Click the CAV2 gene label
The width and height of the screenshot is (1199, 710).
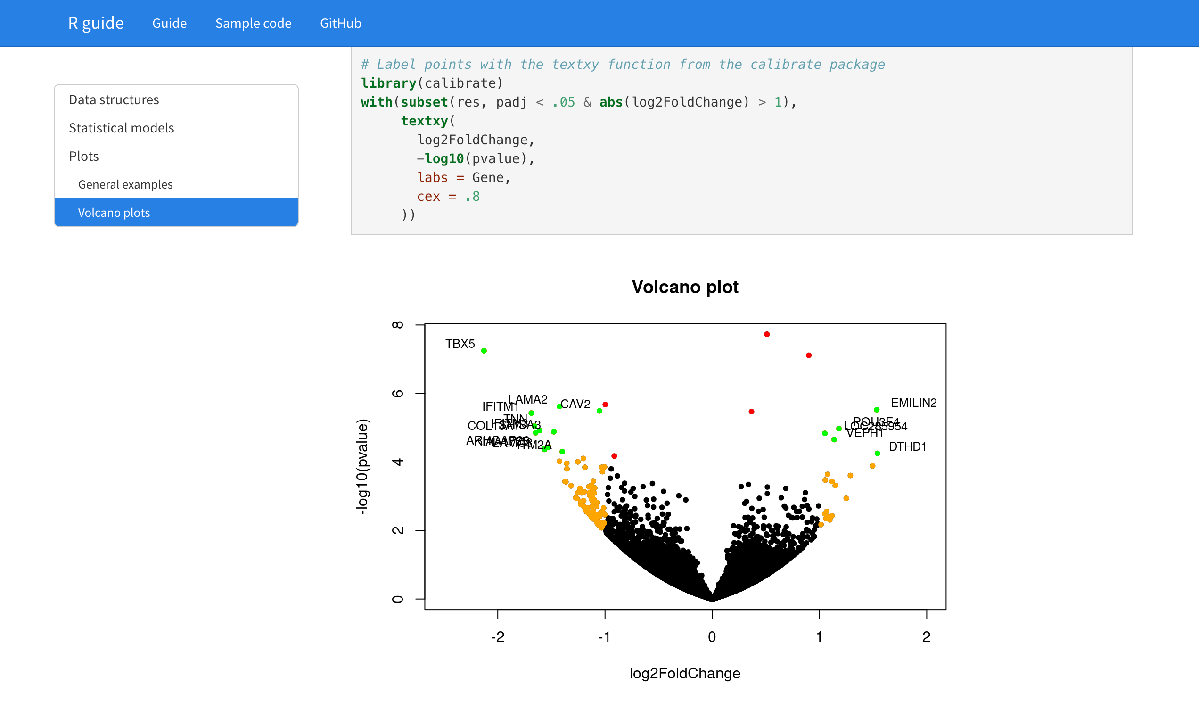pos(575,404)
